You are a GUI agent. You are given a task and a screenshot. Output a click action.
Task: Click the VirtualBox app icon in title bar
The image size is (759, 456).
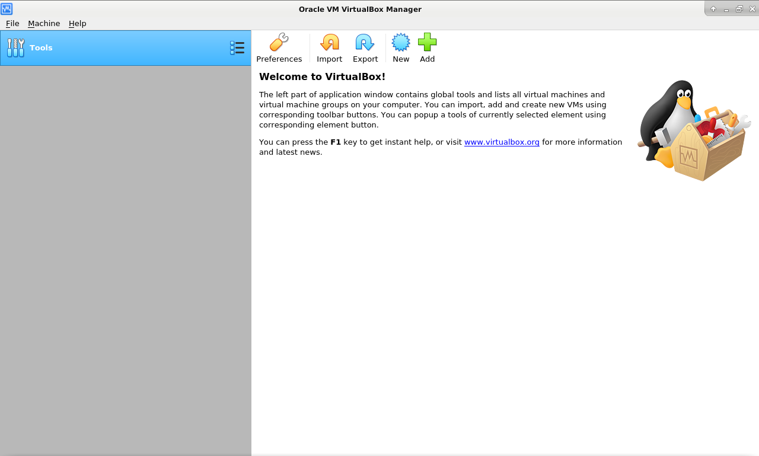coord(7,9)
